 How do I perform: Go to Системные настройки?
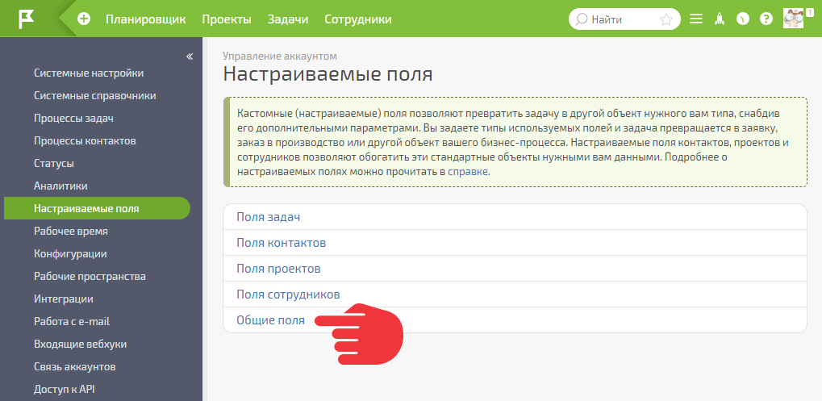89,73
